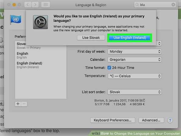The image size is (181, 136).
Task: Click the System Preferences gear icon
Action: (x=41, y=22)
